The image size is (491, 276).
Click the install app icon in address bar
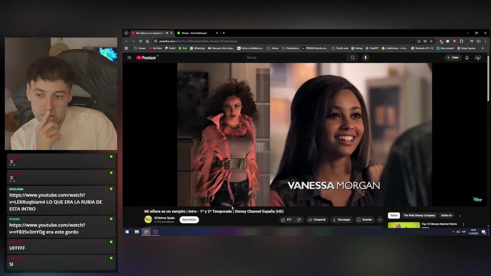point(419,41)
